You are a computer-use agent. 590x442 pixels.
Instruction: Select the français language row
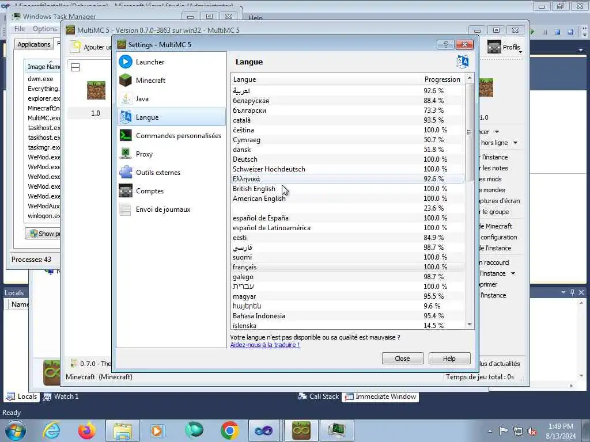point(347,267)
